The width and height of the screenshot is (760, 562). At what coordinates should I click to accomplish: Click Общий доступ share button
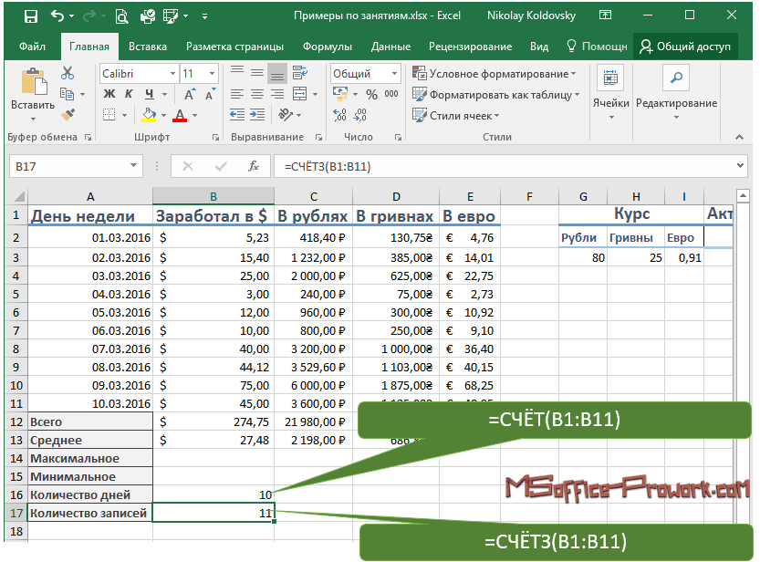click(685, 47)
